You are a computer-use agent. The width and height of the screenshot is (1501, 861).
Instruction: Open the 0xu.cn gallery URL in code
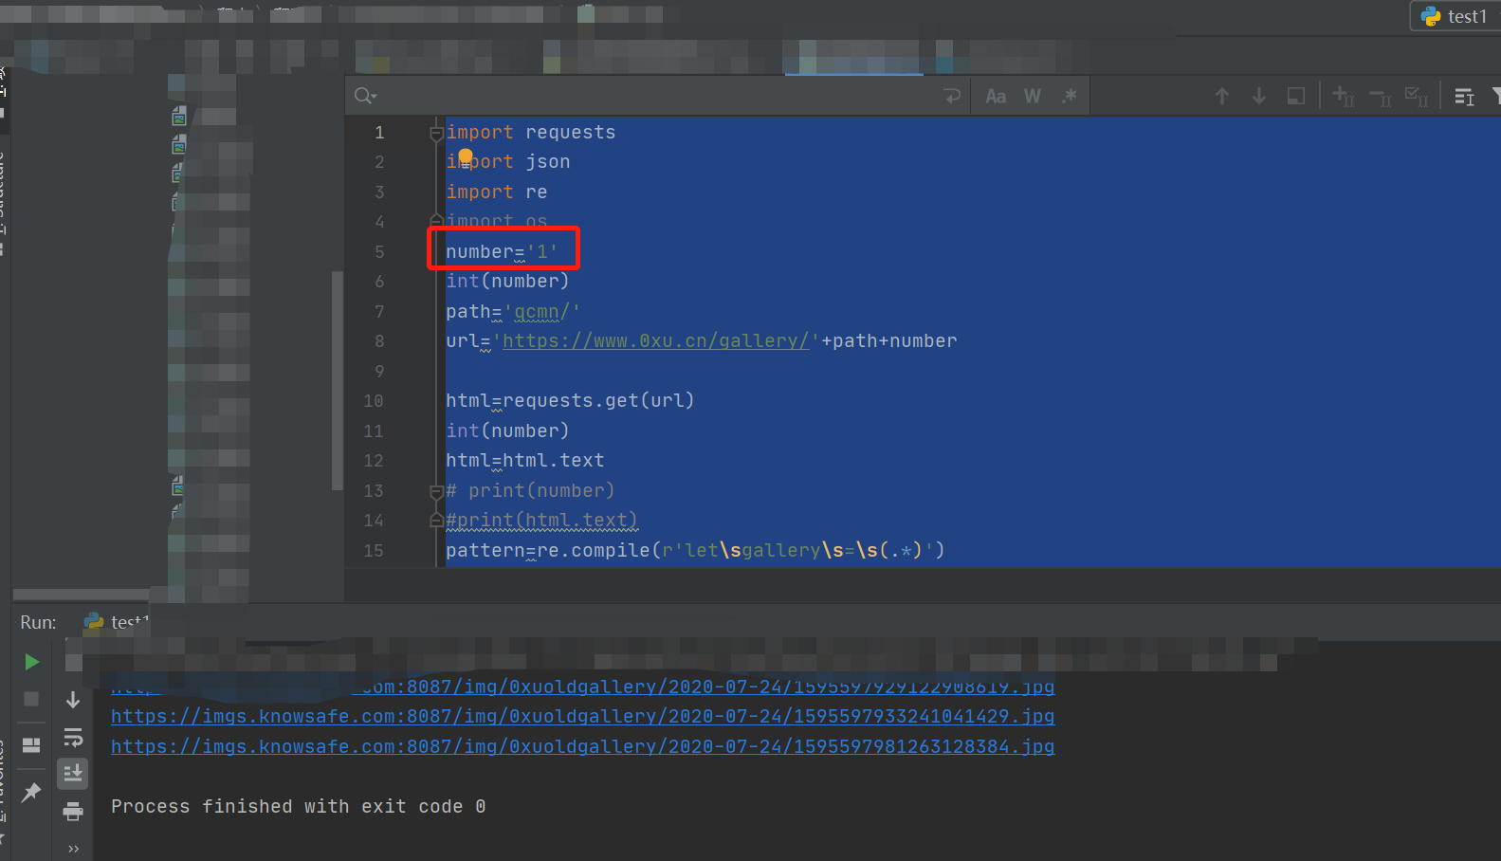pyautogui.click(x=655, y=341)
